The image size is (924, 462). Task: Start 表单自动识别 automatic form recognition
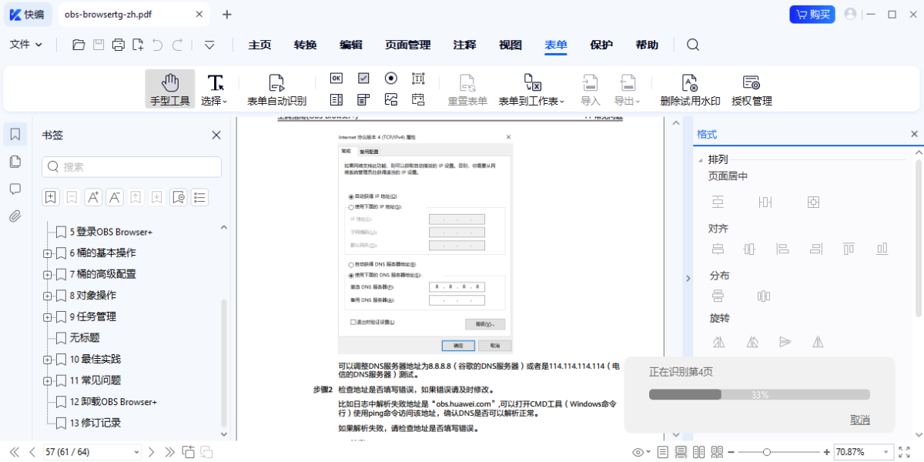[x=276, y=87]
